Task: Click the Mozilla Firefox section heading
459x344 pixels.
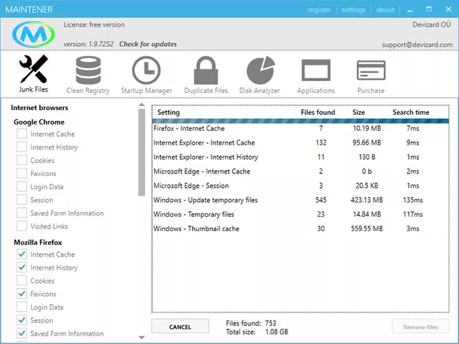Action: click(x=38, y=242)
